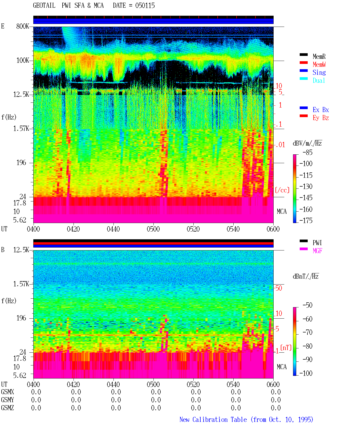Image resolution: width=341 pixels, height=424 pixels.
Task: Click the 'E' panel label next to 800K
Action: [x=3, y=26]
